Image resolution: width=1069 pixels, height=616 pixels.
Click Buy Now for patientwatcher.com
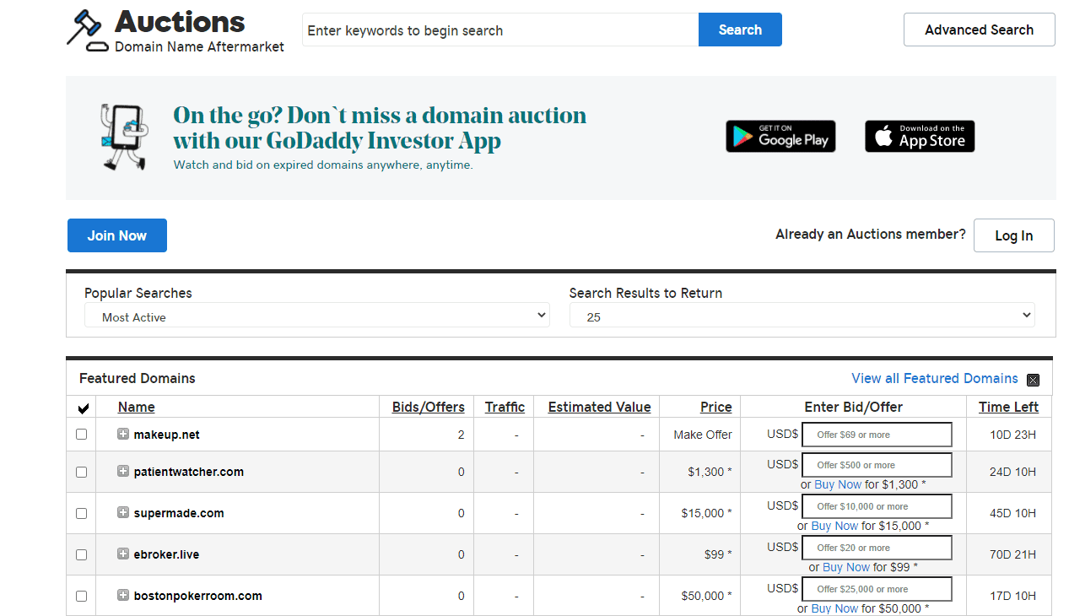pyautogui.click(x=838, y=484)
